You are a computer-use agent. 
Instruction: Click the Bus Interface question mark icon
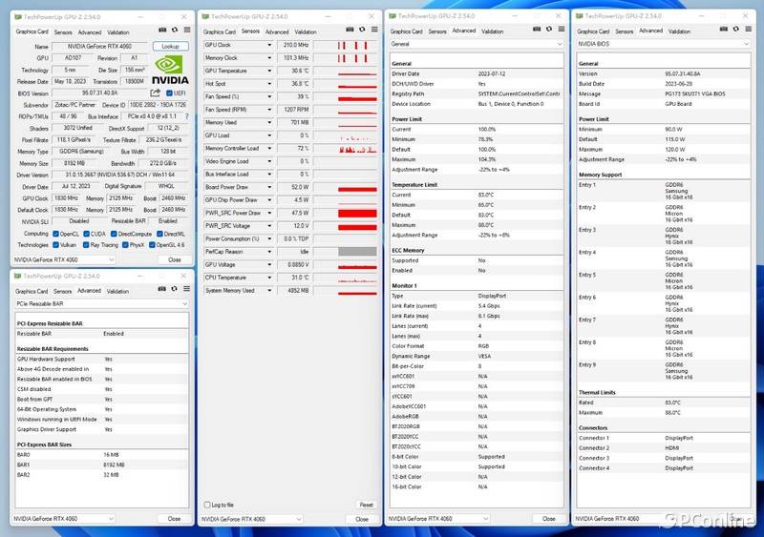186,116
